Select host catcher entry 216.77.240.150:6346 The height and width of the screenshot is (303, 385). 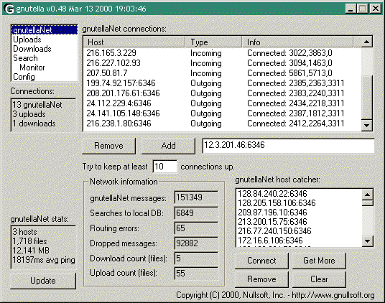coord(299,231)
